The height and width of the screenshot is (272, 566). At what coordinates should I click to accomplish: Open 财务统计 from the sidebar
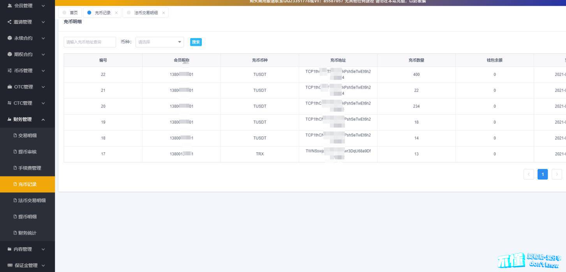click(27, 233)
